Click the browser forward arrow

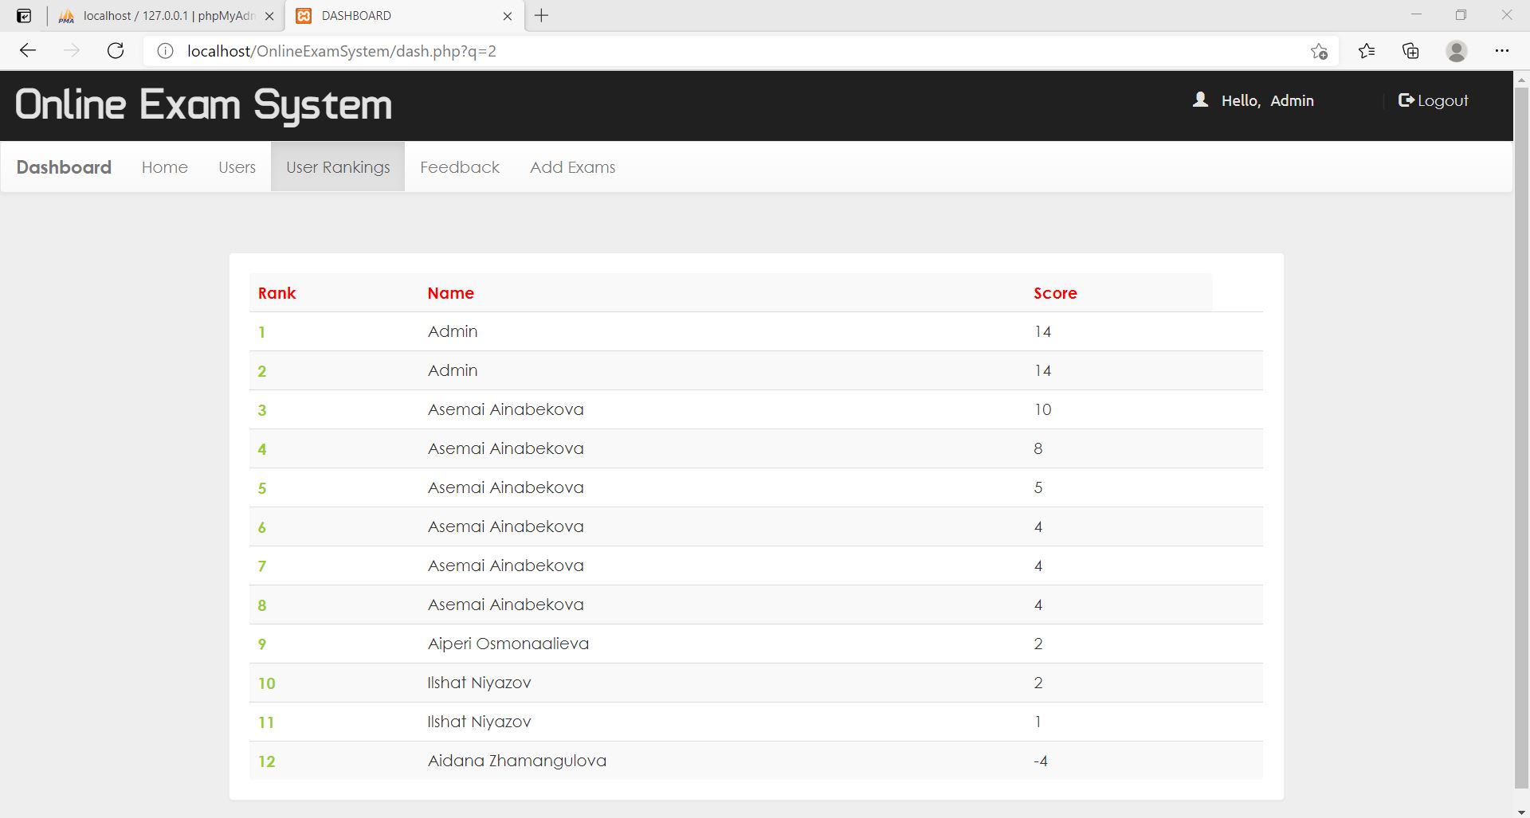(72, 51)
